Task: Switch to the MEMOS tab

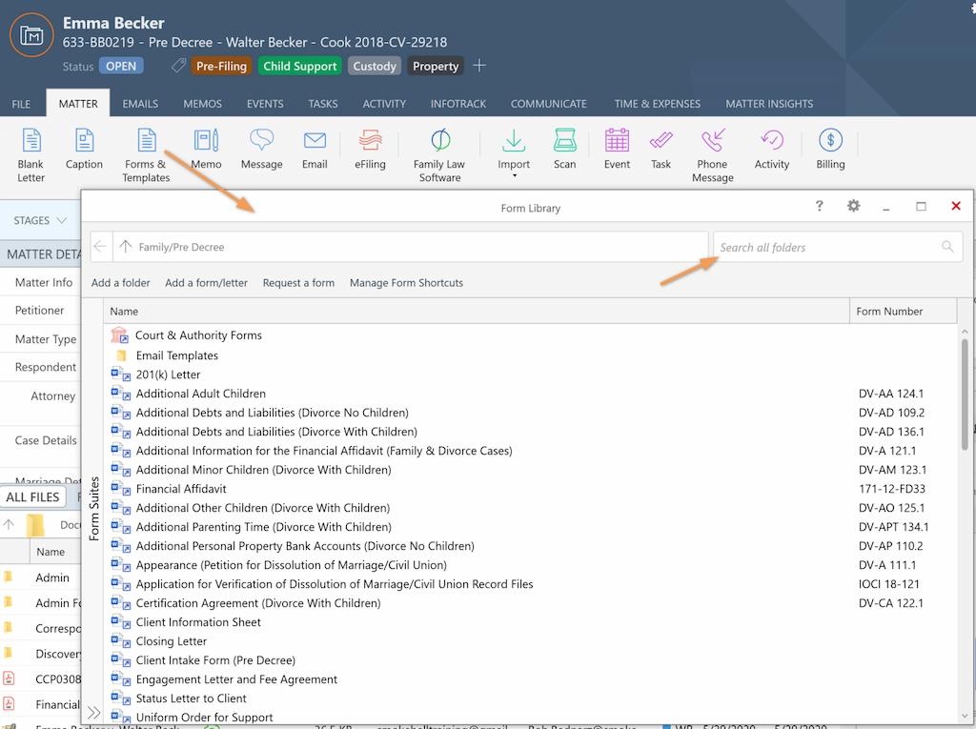Action: tap(202, 104)
